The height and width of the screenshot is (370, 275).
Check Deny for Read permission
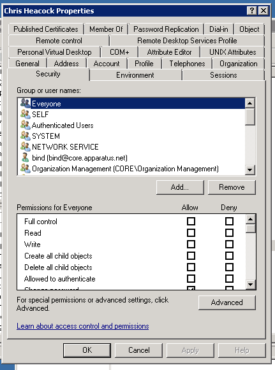coord(229,233)
